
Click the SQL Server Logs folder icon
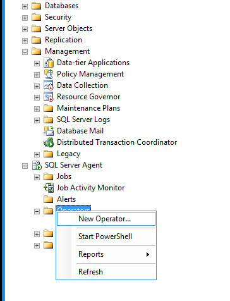coord(49,120)
